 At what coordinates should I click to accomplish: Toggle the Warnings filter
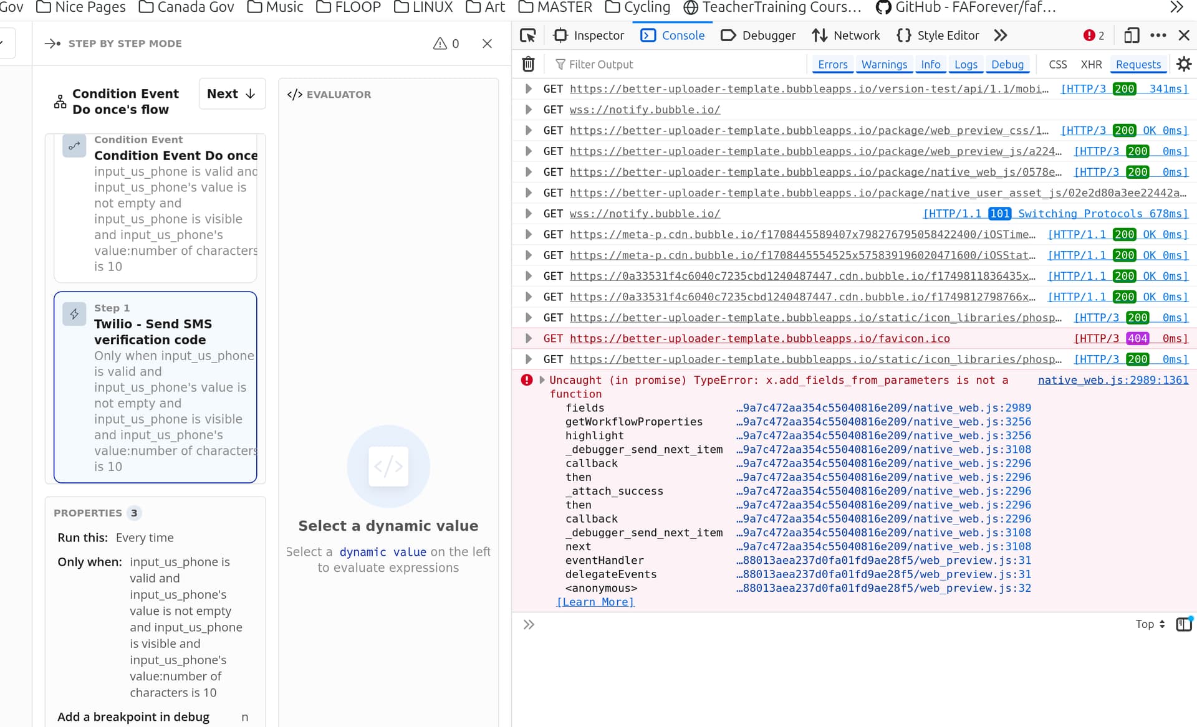point(884,64)
